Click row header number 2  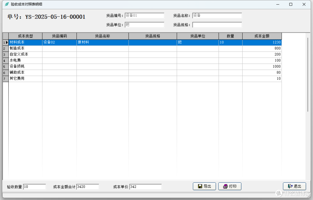[x=6, y=48]
